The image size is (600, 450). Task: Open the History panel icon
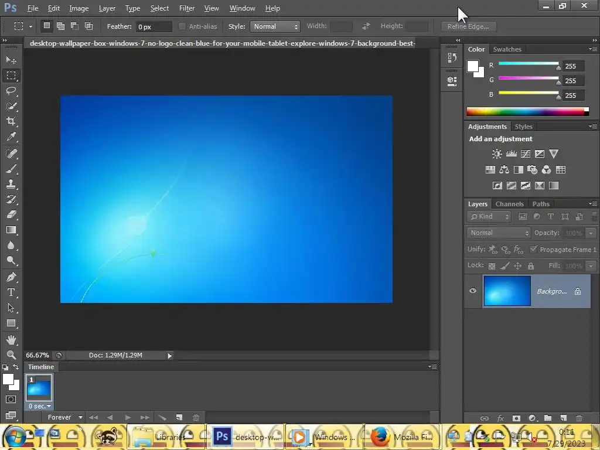pyautogui.click(x=452, y=58)
